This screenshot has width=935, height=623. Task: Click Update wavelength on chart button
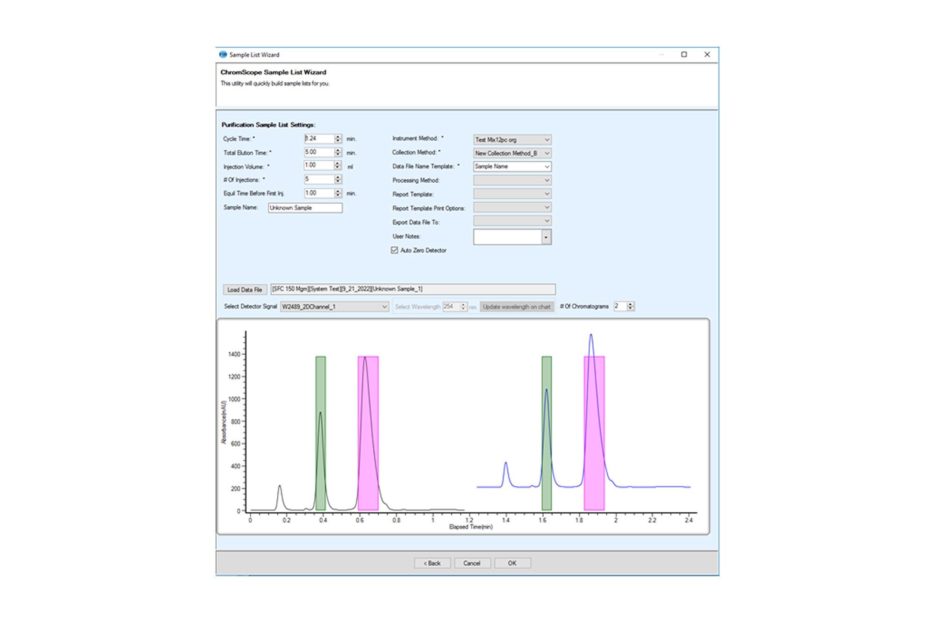(x=517, y=307)
